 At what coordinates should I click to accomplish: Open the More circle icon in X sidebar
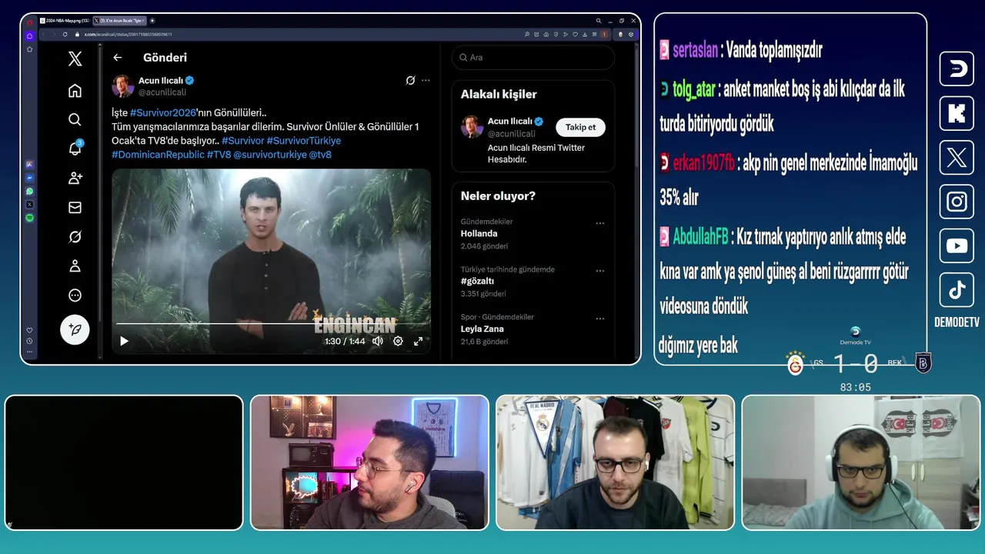tap(75, 295)
